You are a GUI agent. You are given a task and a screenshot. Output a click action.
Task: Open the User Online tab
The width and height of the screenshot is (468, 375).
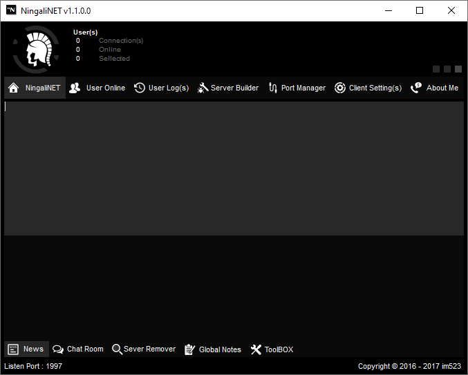click(x=97, y=88)
